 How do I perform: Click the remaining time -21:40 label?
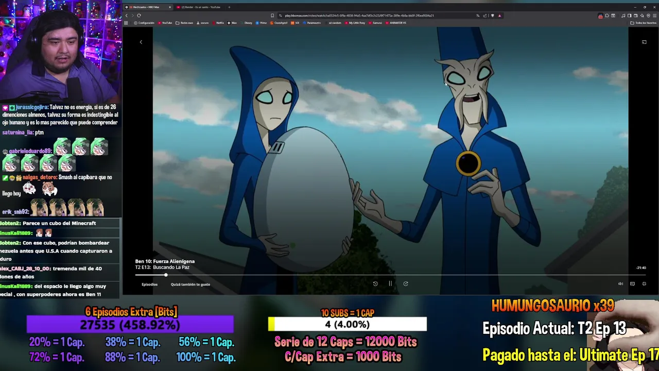pyautogui.click(x=641, y=268)
